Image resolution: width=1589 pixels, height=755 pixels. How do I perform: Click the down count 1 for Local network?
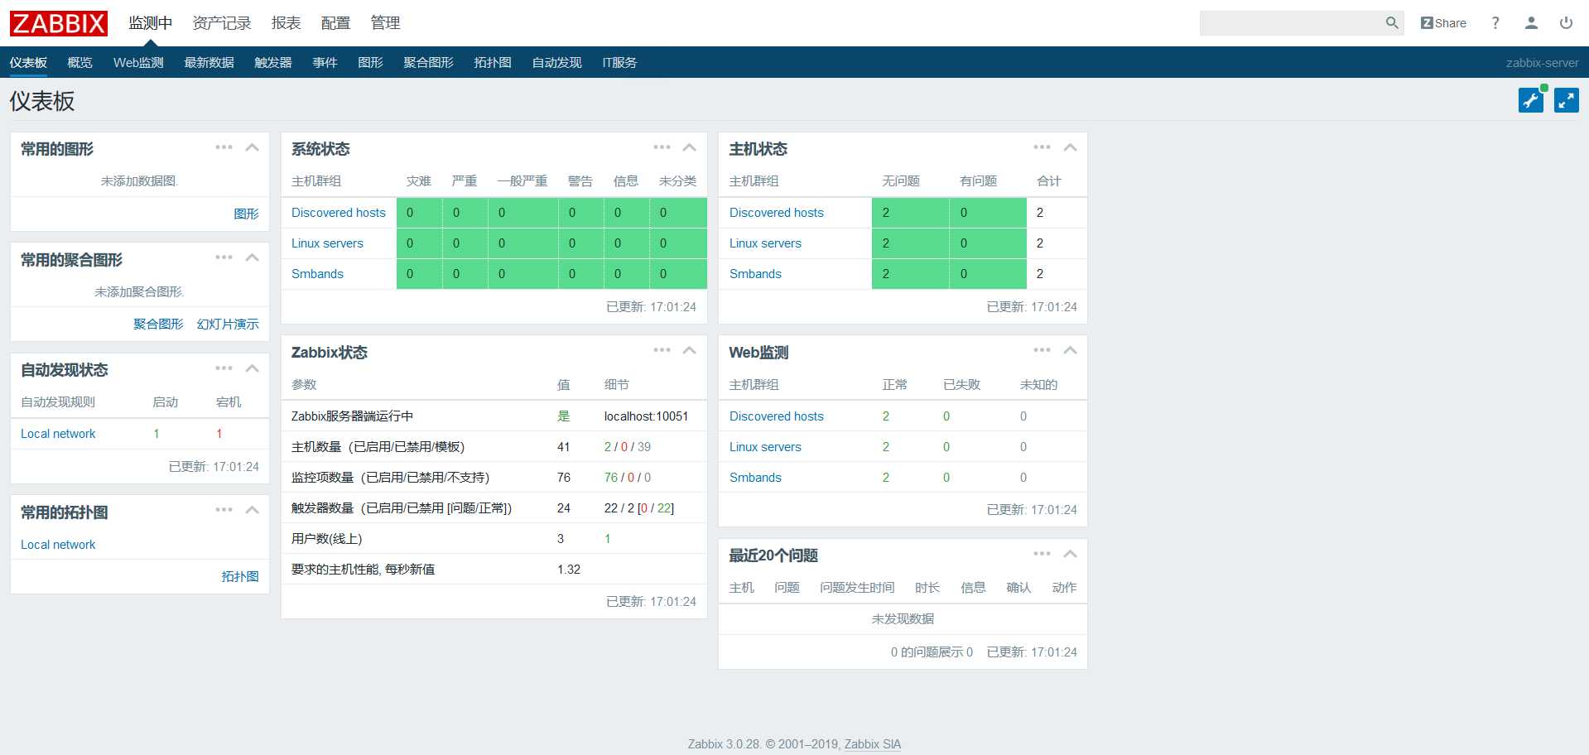pyautogui.click(x=219, y=434)
